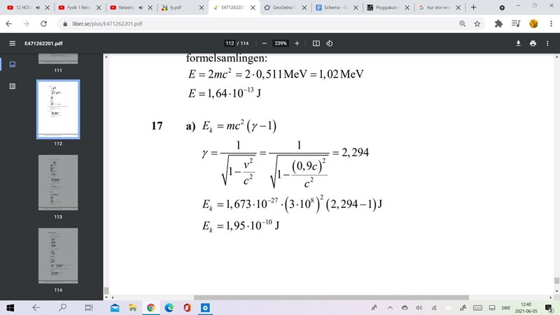Image resolution: width=560 pixels, height=315 pixels.
Task: Open Windows Start menu
Action: 12,307
